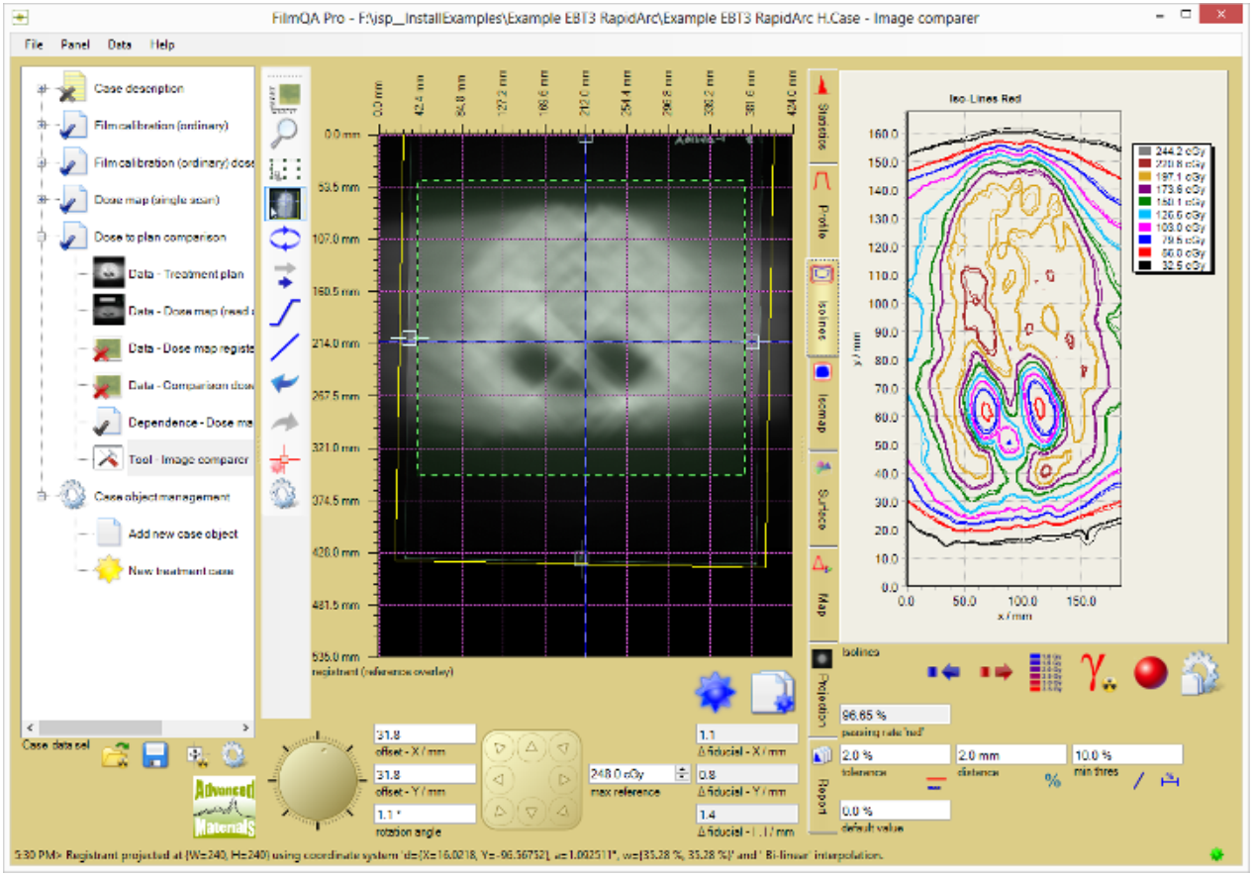Viewport: 1252px width, 875px height.
Task: Select Tool - Image comparer tree item
Action: [x=190, y=459]
